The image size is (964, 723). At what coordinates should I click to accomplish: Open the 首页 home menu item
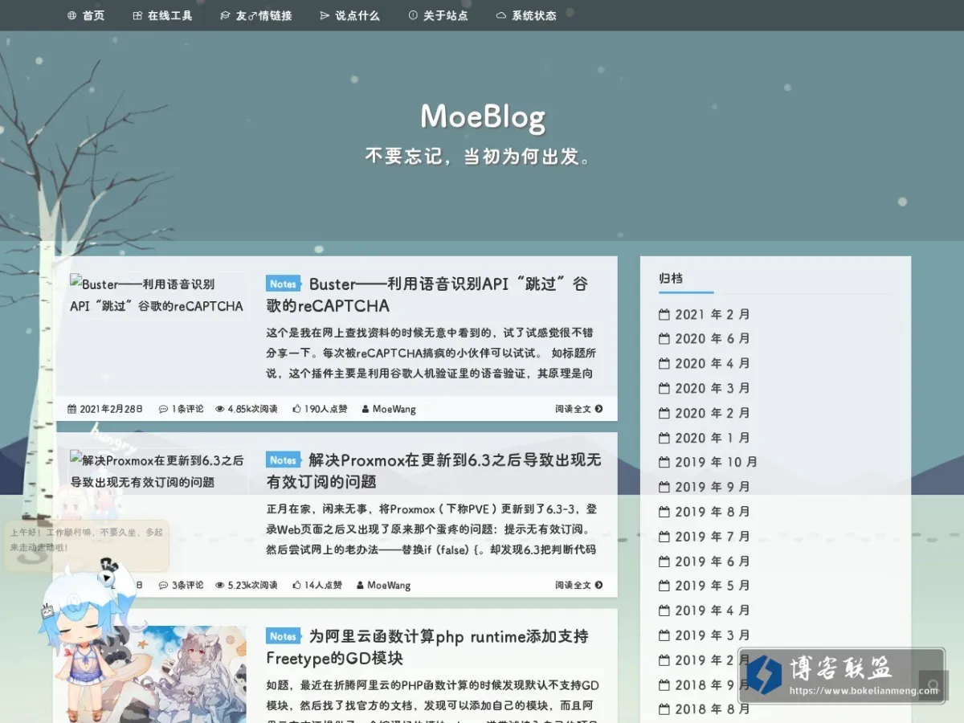(x=86, y=15)
